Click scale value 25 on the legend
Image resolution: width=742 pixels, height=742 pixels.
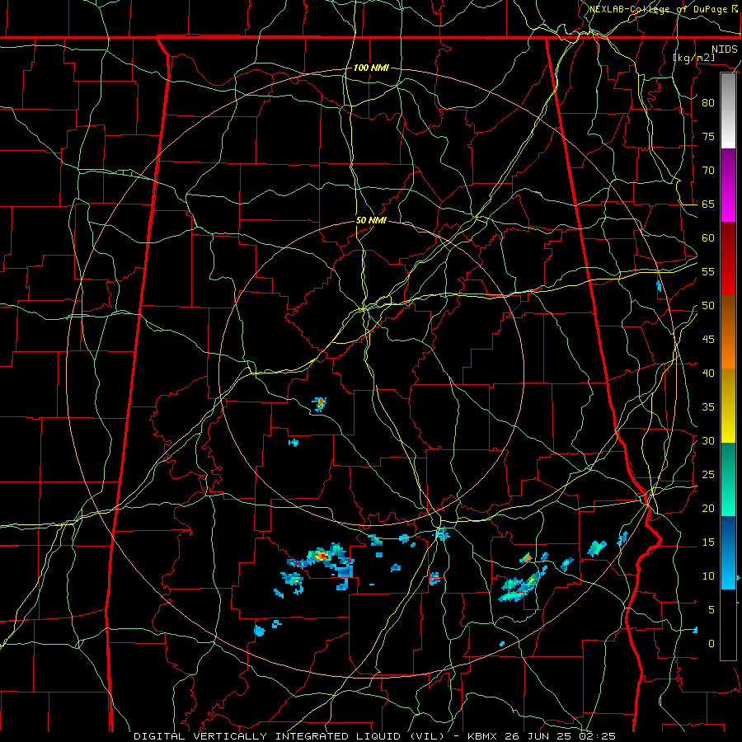pos(708,475)
